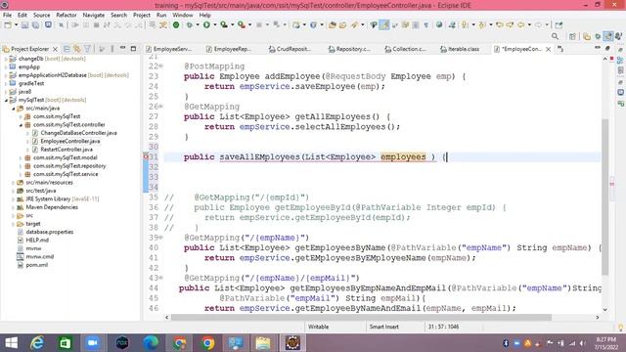
Task: Click the tip lightbulb in status bar
Action: pyautogui.click(x=620, y=328)
